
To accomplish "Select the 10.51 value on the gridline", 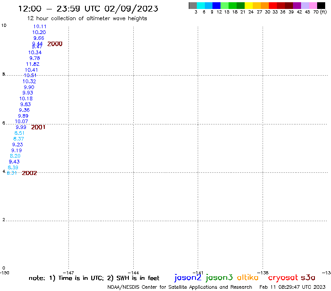I will pyautogui.click(x=30, y=76).
